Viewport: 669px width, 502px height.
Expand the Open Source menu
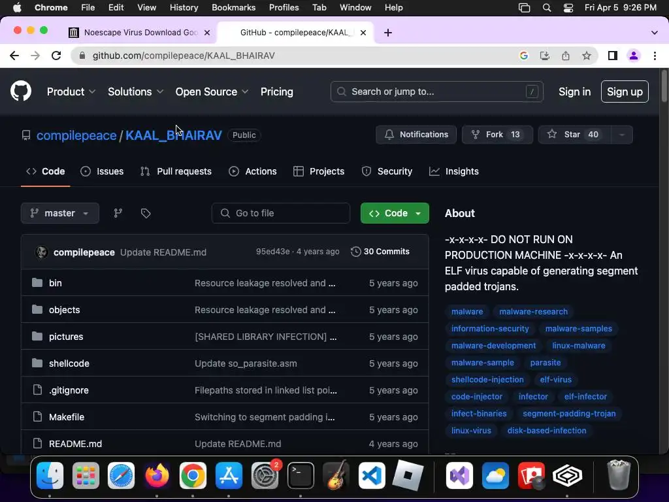[212, 92]
